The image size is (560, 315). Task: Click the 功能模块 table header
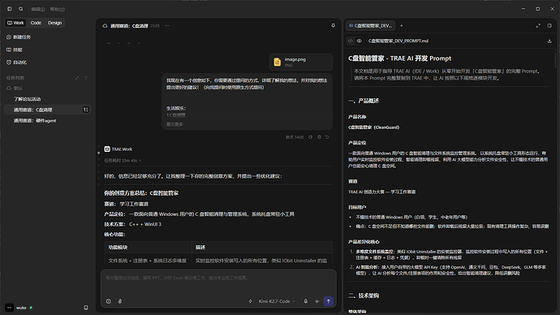pos(118,248)
